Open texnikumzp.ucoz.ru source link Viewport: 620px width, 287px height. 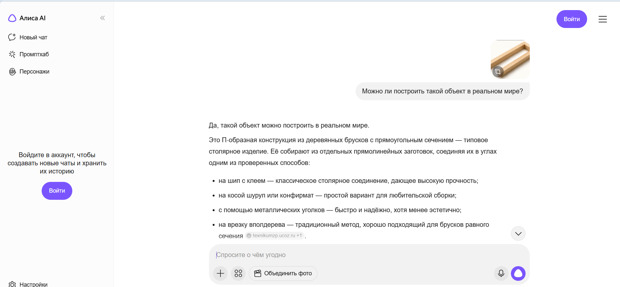[x=274, y=236]
